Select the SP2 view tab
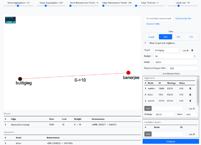The width and height of the screenshot is (201, 145). [x=191, y=37]
